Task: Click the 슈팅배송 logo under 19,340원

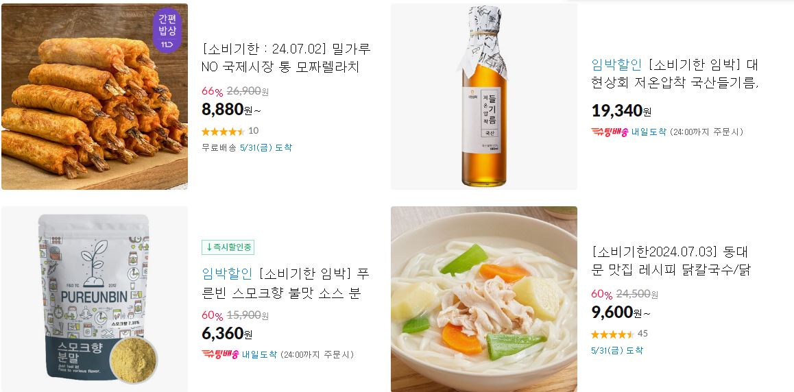Action: 610,132
